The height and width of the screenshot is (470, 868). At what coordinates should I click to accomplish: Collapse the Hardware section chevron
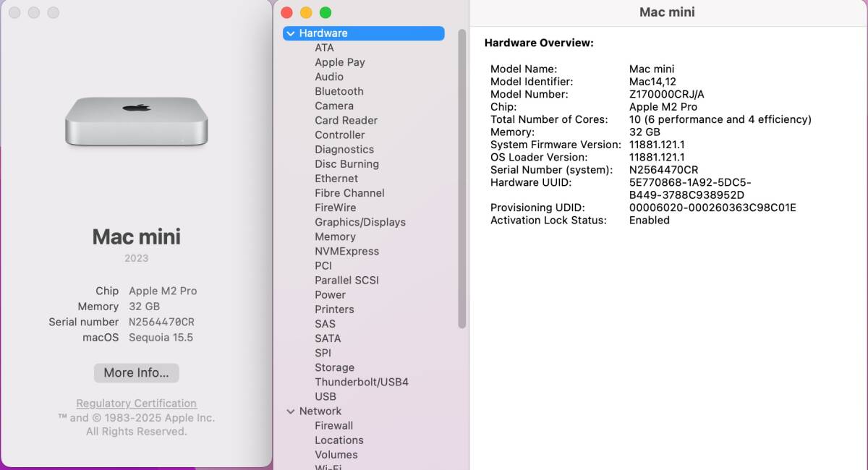coord(291,33)
